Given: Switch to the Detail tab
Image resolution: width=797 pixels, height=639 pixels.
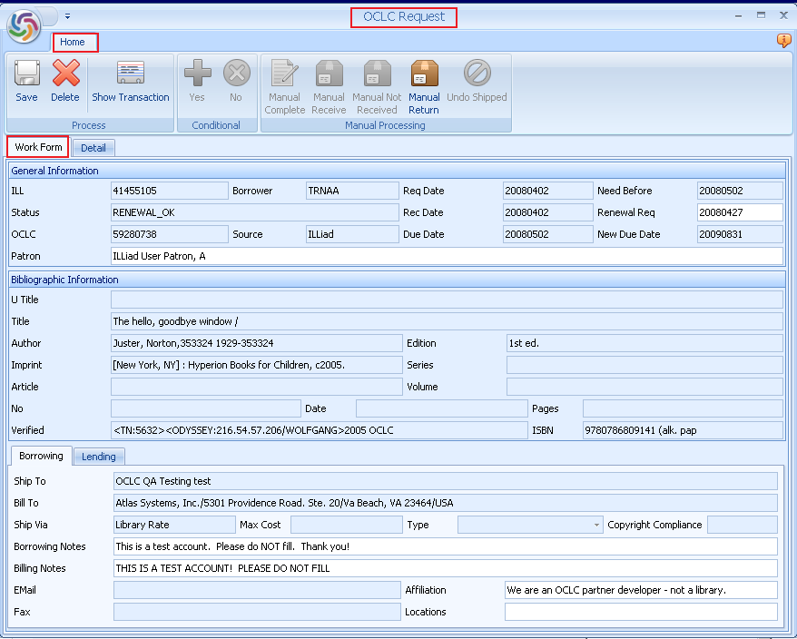Looking at the screenshot, I should (93, 147).
